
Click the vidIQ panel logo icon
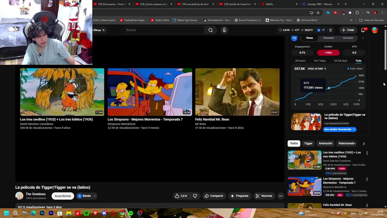point(294,38)
